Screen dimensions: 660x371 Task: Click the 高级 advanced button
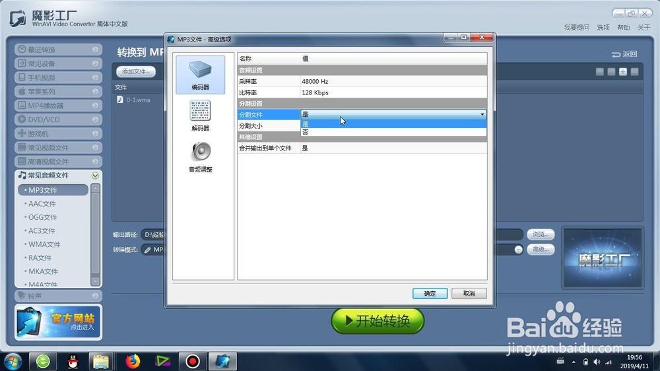click(x=541, y=250)
